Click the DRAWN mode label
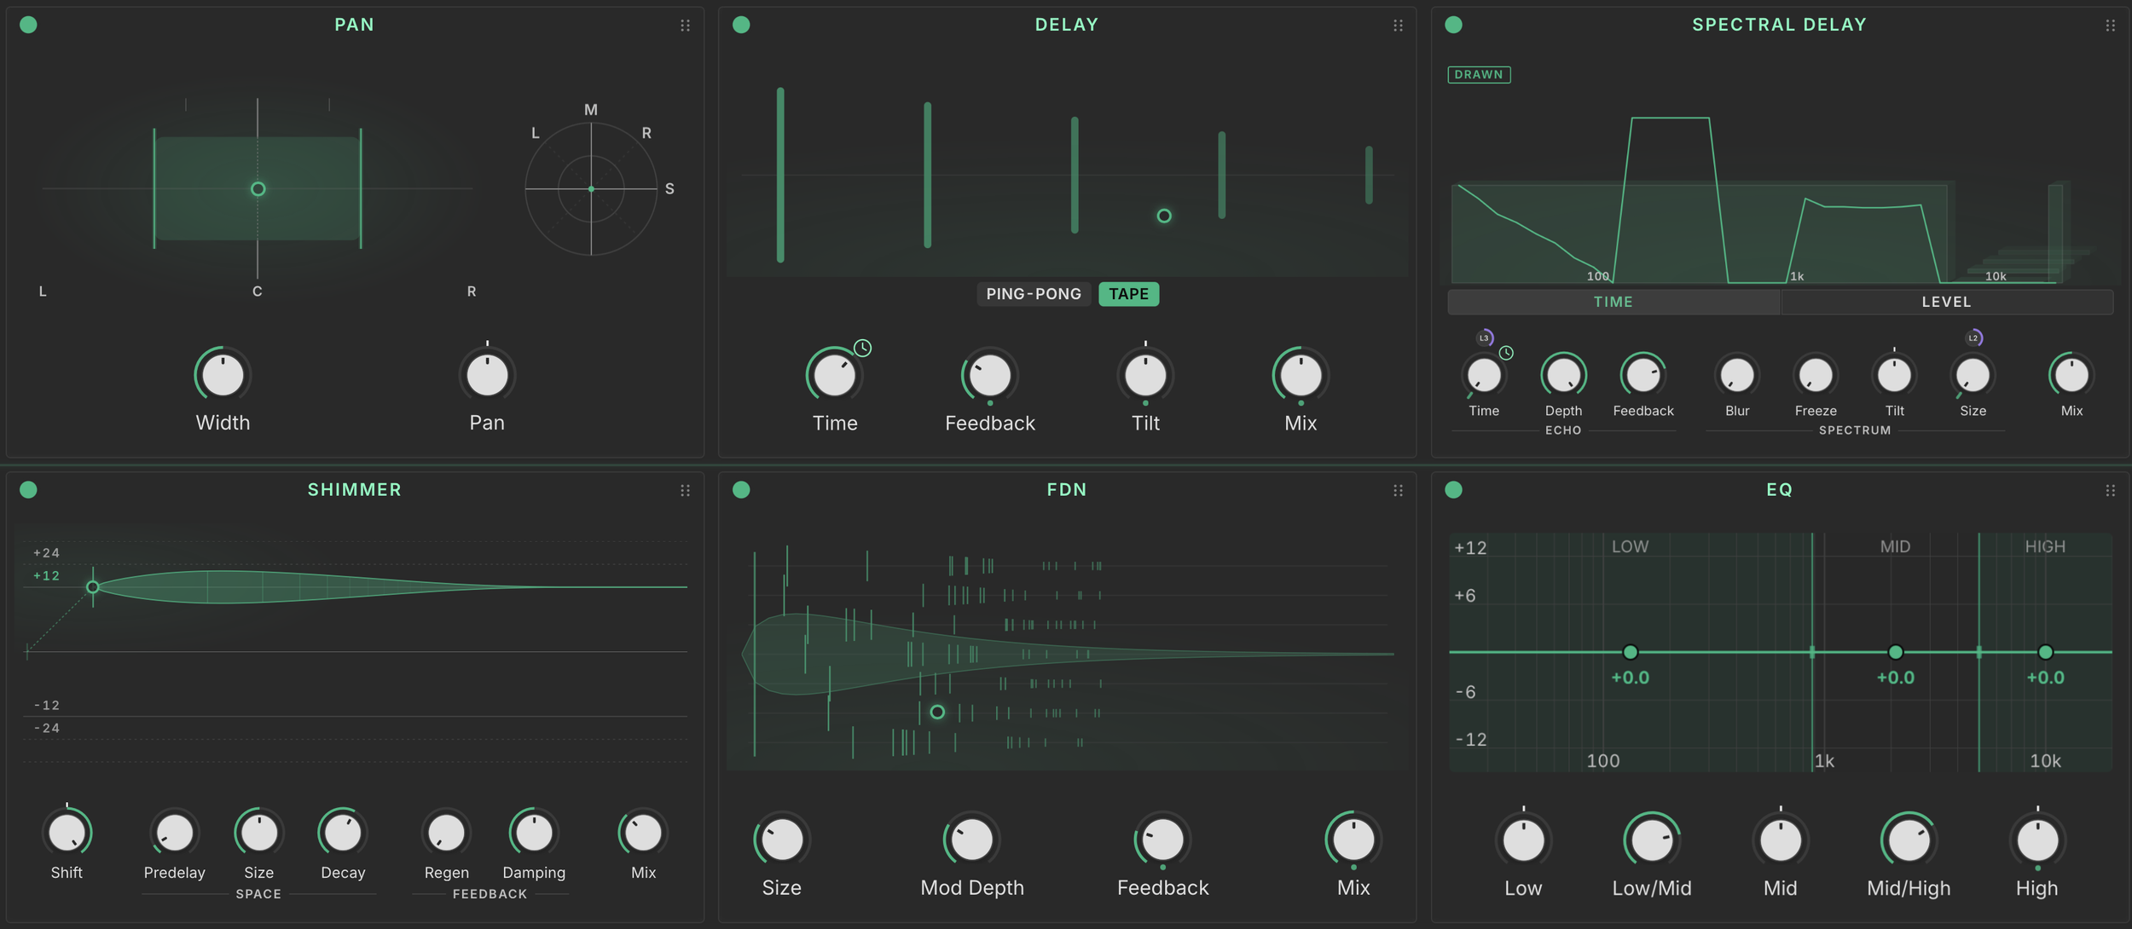Viewport: 2132px width, 929px height. [x=1479, y=75]
